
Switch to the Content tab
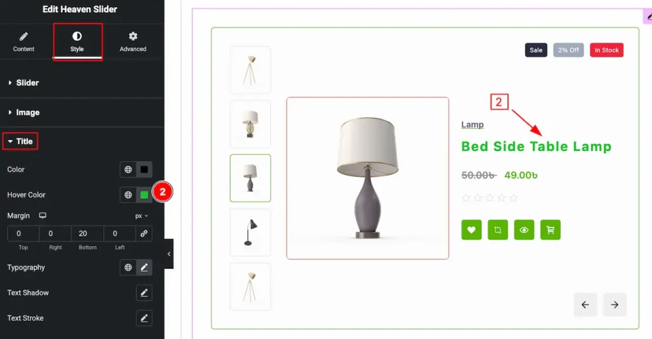pos(24,42)
